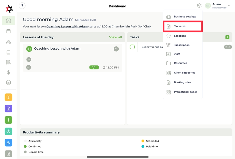This screenshot has height=159, width=235.
Task: Open 'Coaching Lesson with Adam' underlined link
Action: tap(67, 26)
